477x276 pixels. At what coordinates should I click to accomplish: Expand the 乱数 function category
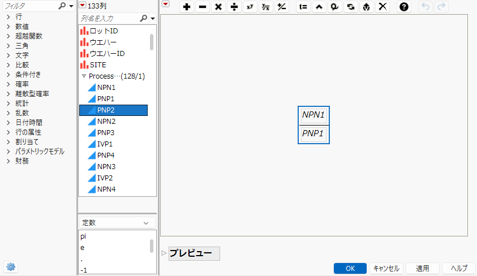click(x=8, y=113)
